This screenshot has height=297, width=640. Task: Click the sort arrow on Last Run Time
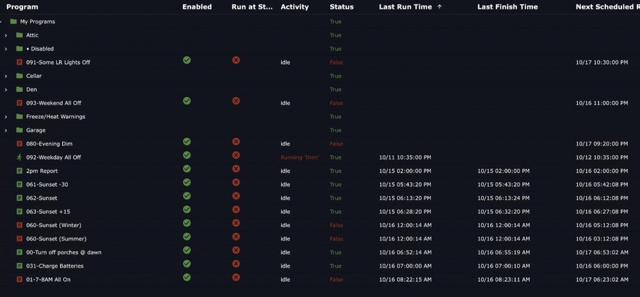tap(440, 7)
